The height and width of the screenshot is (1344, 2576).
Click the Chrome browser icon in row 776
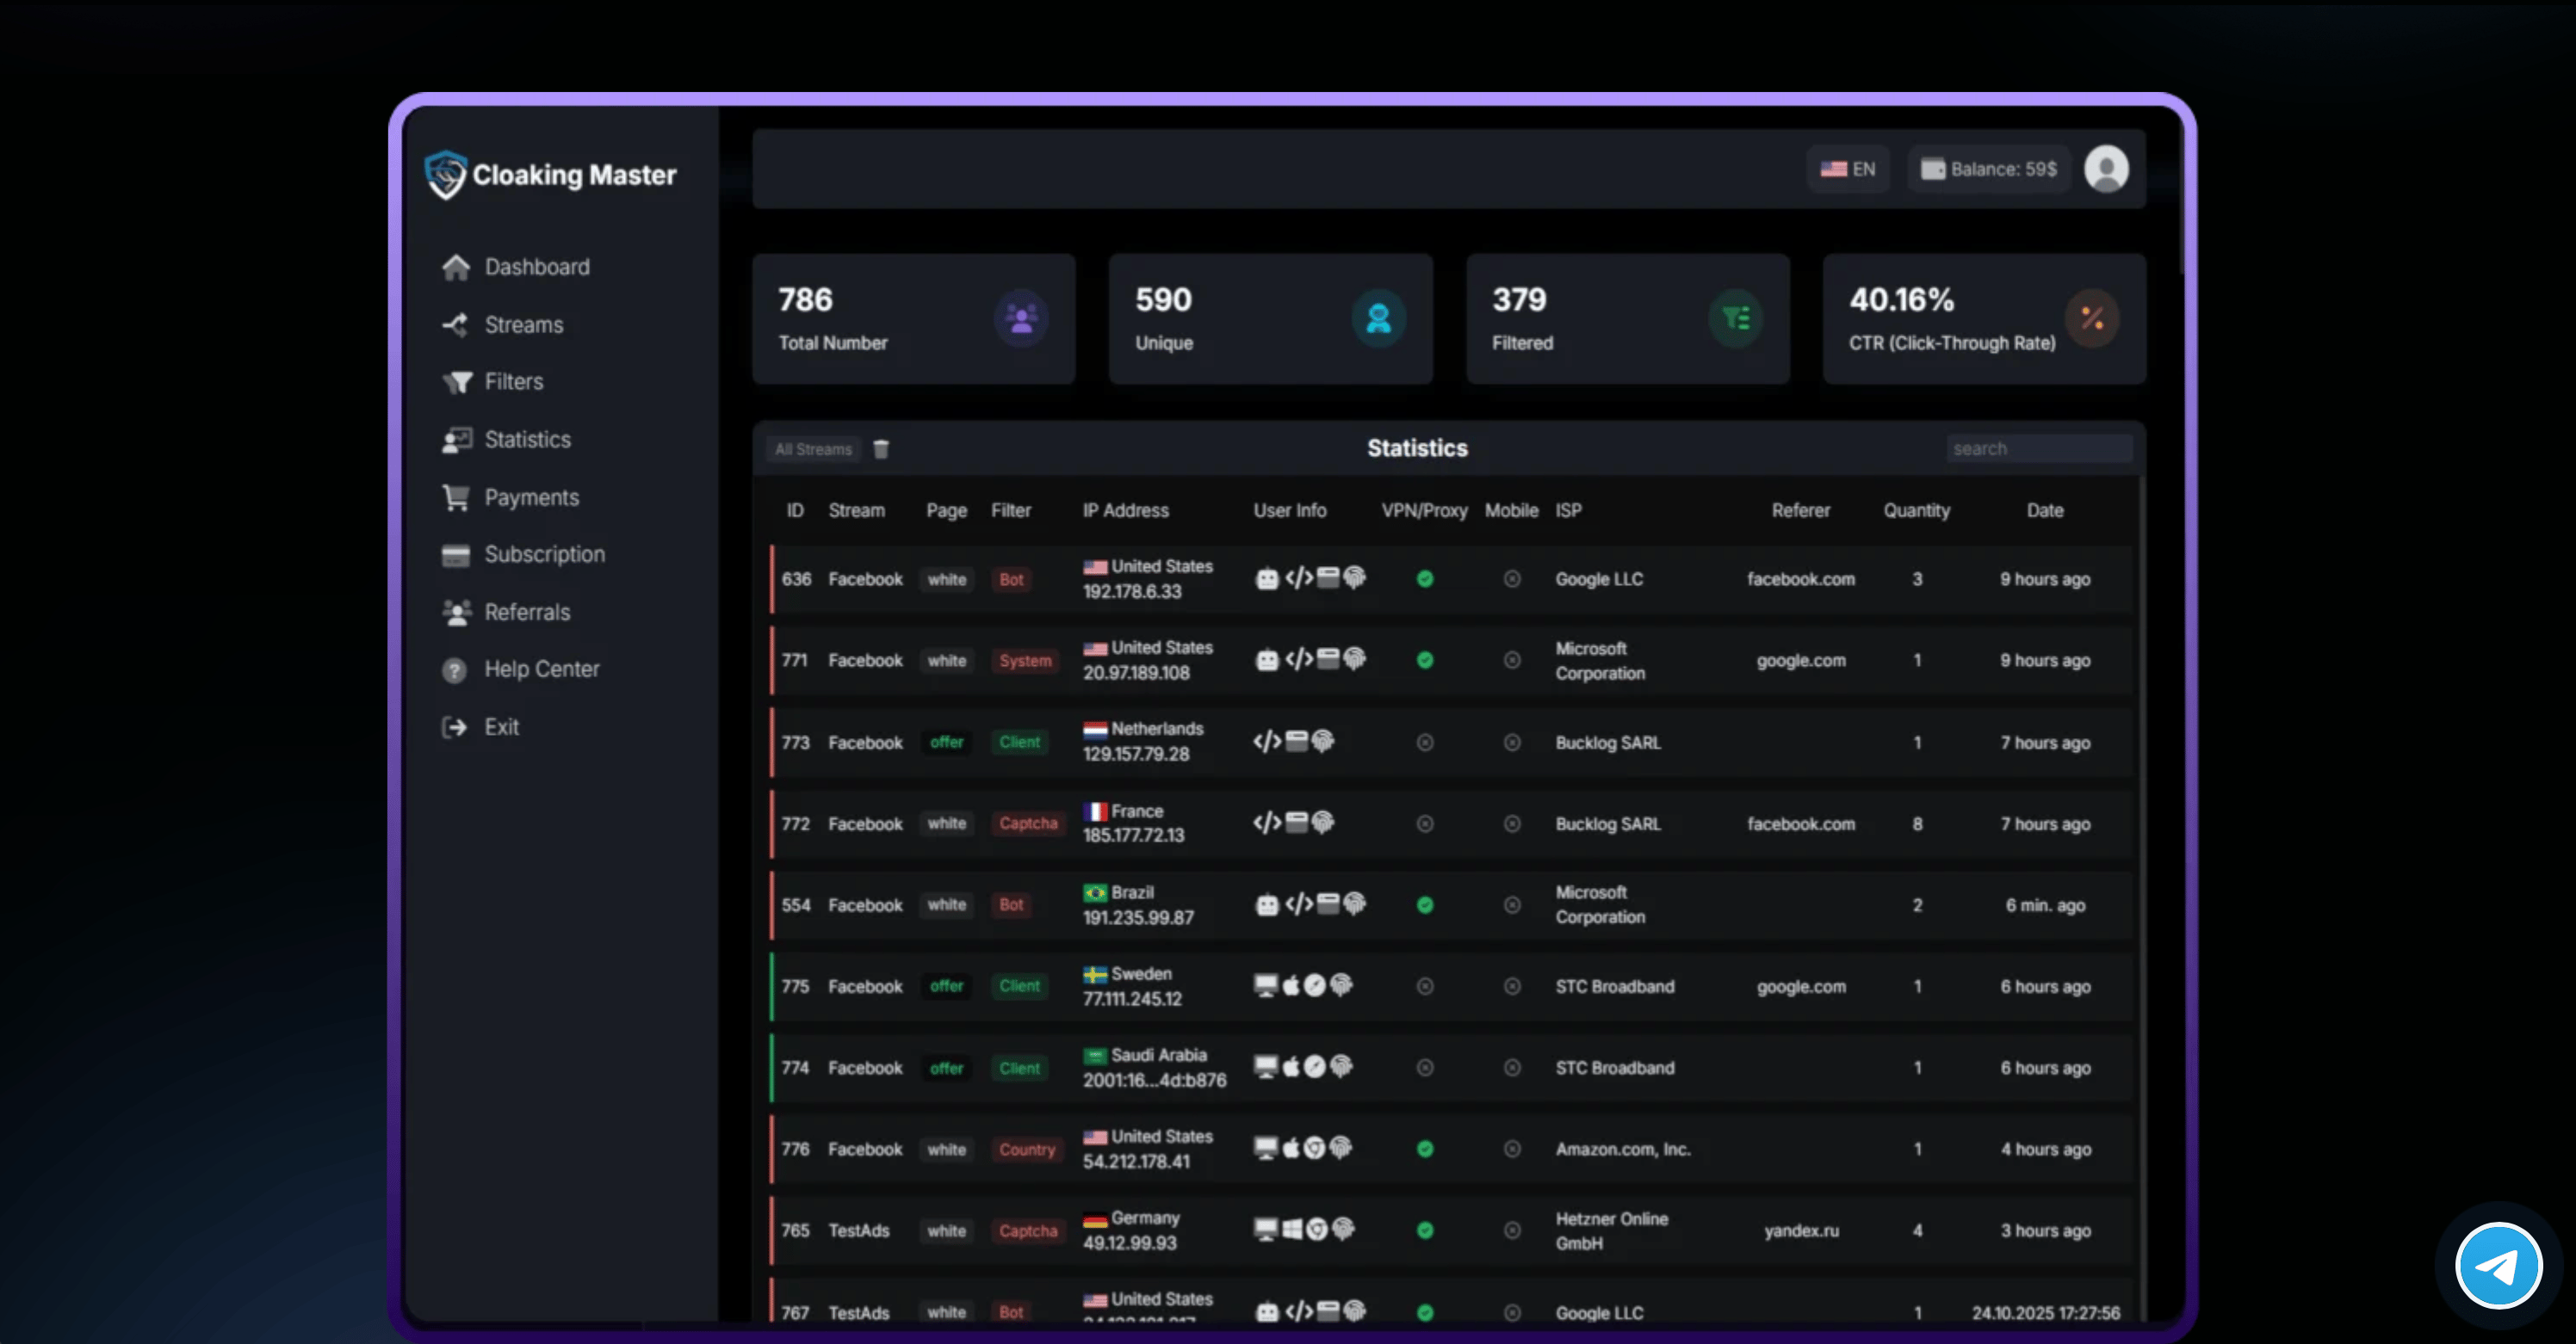click(1315, 1148)
